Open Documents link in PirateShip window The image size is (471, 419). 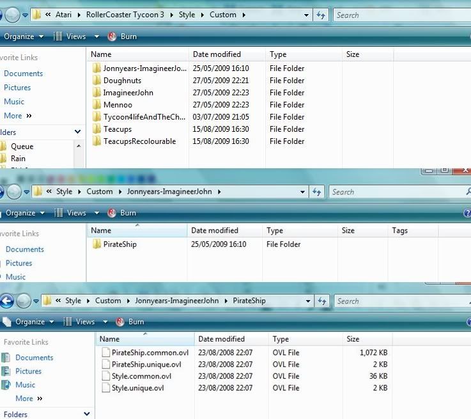pyautogui.click(x=35, y=358)
